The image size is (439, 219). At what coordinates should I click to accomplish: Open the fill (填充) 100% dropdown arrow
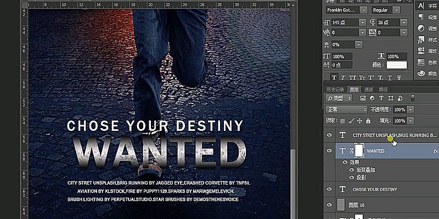pyautogui.click(x=410, y=121)
